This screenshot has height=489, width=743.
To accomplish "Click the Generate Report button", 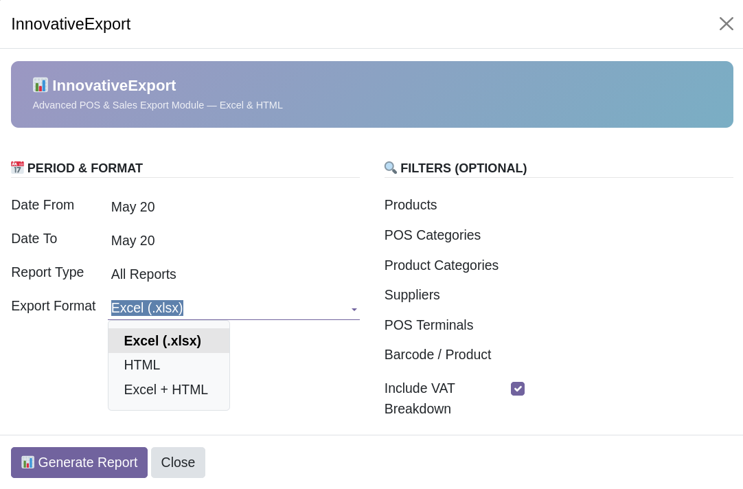I will tap(79, 462).
